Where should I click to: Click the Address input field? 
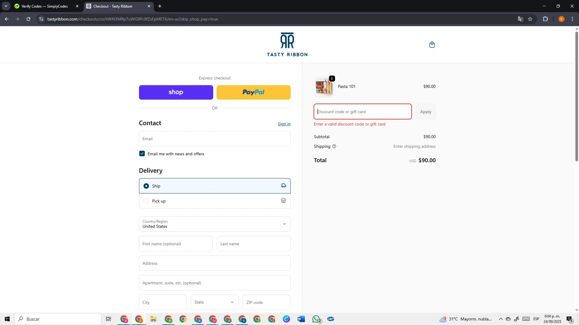215,263
